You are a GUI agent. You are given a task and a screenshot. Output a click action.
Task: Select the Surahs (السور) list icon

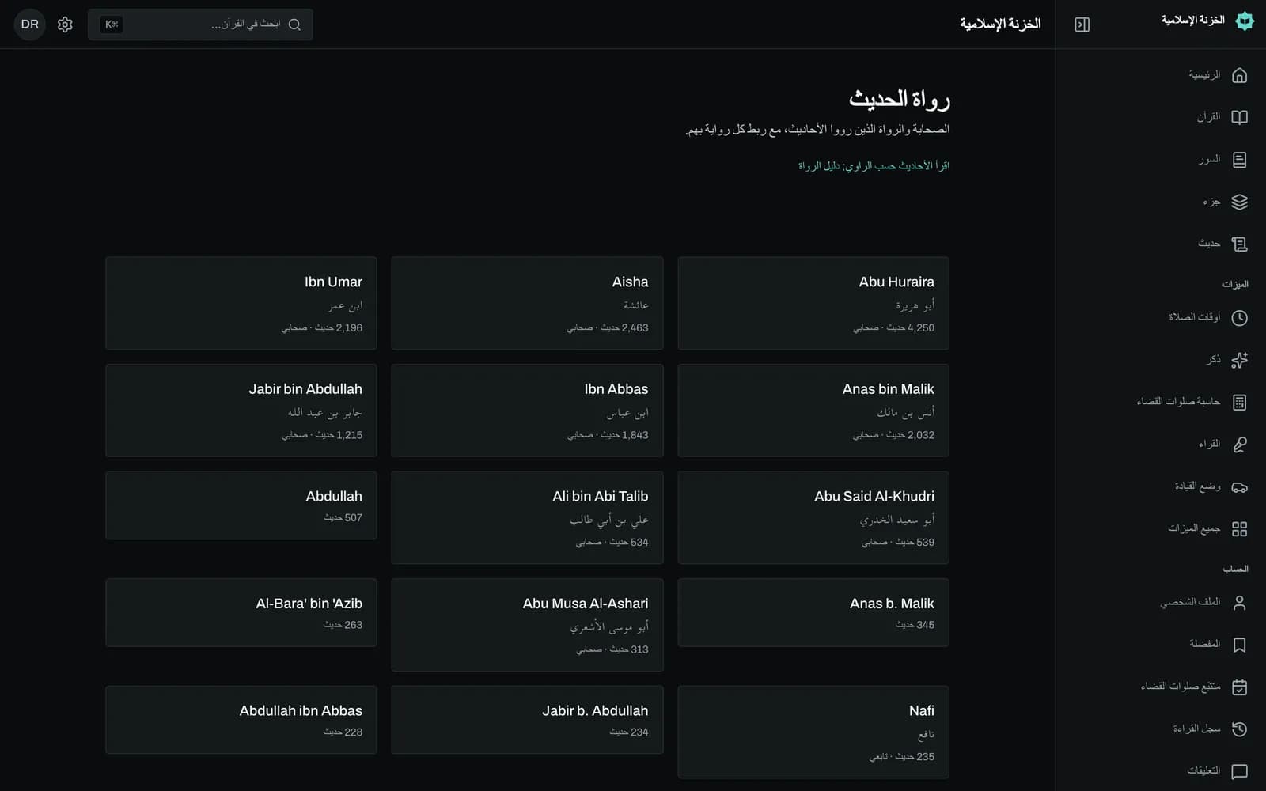tap(1239, 160)
